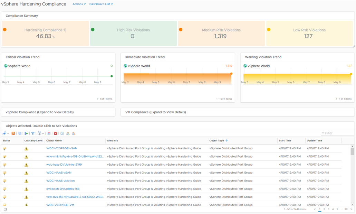Screen dimensions: 356x214
Task: Click the green status bulb on the first alert row
Action: pos(4,148)
